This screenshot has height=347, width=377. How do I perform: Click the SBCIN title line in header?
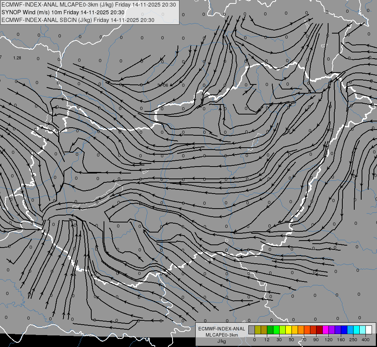tap(78, 20)
